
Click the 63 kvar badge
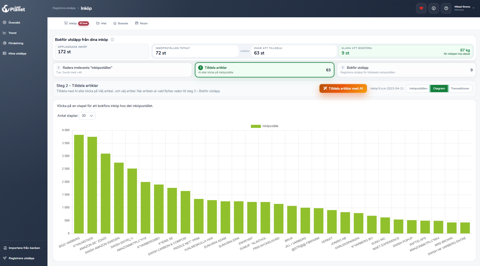(84, 23)
